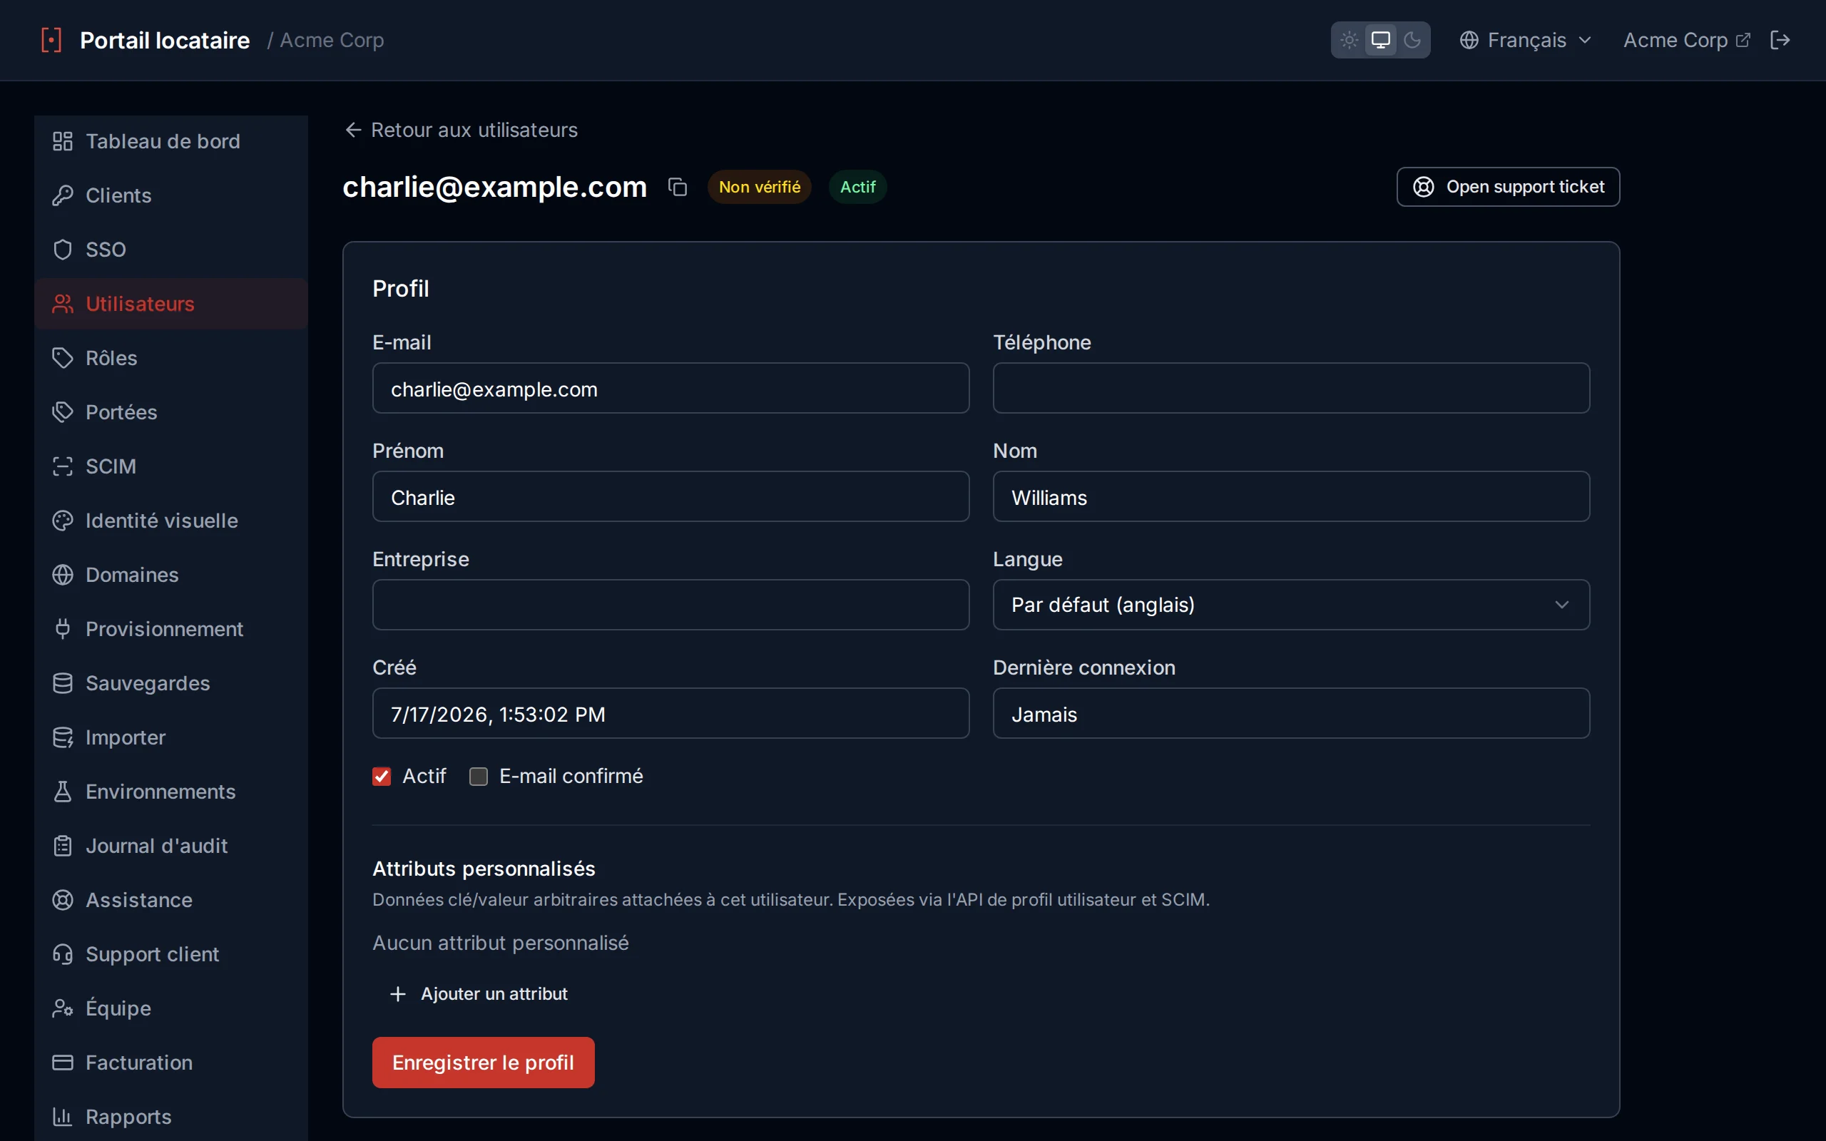1826x1141 pixels.
Task: Click Équipe user-settings icon
Action: [x=63, y=1008]
